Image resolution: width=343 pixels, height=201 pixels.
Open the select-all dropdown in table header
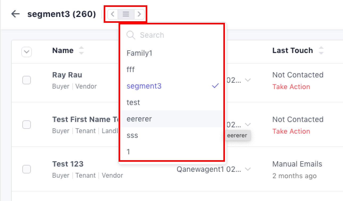point(27,52)
